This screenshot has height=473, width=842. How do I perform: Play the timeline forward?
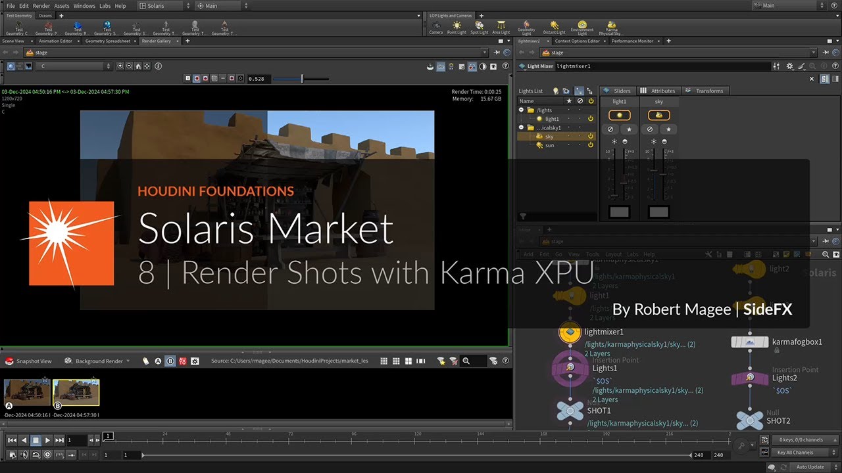pyautogui.click(x=47, y=440)
